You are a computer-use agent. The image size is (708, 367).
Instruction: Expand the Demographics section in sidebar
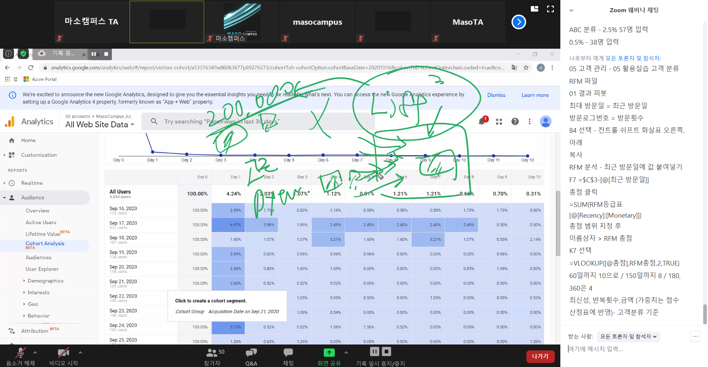click(x=45, y=281)
